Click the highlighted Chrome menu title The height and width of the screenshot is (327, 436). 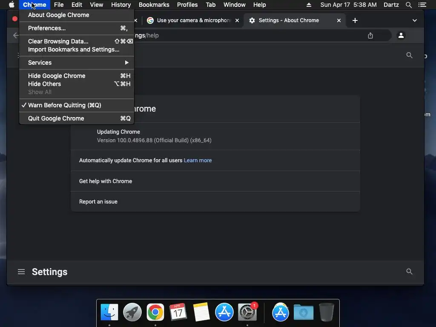[x=34, y=5]
